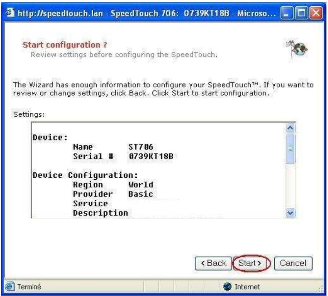Click the 'Settings:' label
Image resolution: width=328 pixels, height=296 pixels.
[x=29, y=115]
